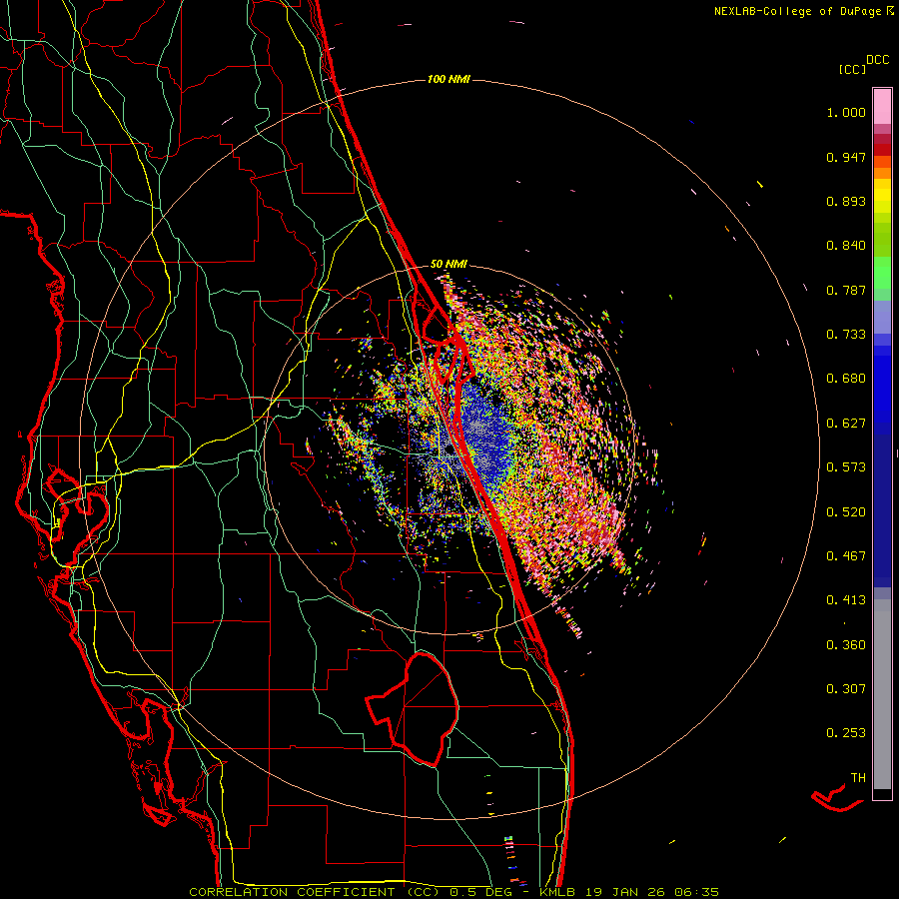The width and height of the screenshot is (899, 899).
Task: Pick the yellow segment of the color bar
Action: 882,196
